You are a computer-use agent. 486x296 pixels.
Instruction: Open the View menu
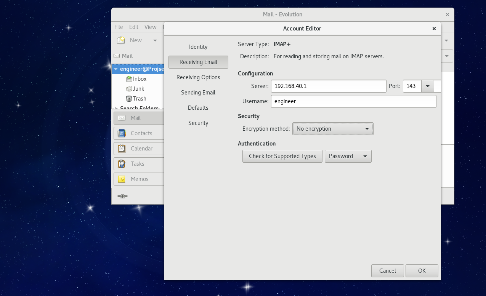click(150, 27)
